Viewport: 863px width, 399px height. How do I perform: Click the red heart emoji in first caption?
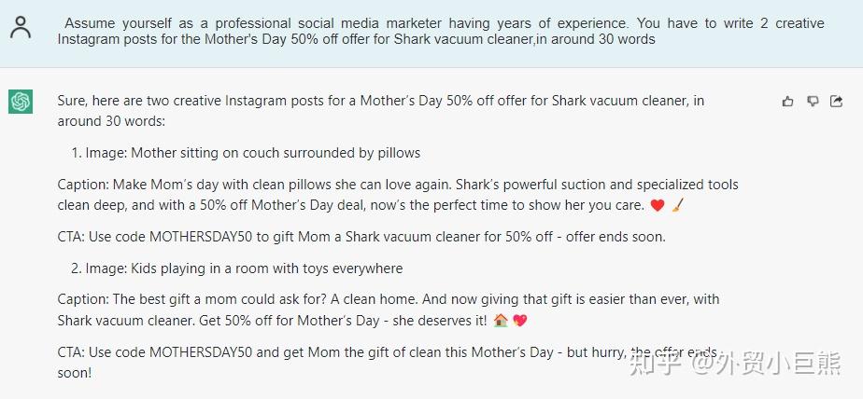pyautogui.click(x=657, y=205)
